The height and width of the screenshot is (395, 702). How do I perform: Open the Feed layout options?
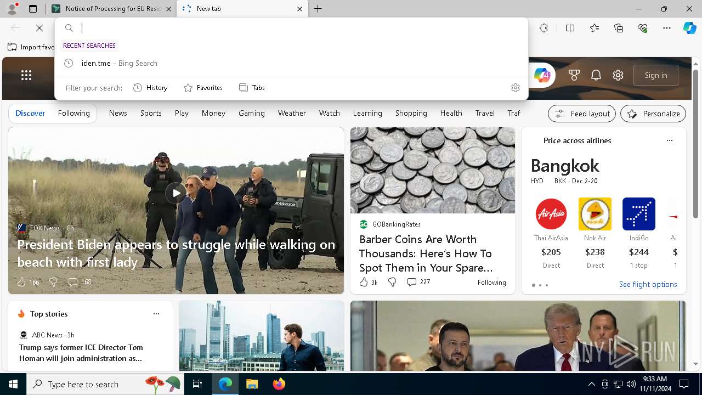pyautogui.click(x=582, y=114)
